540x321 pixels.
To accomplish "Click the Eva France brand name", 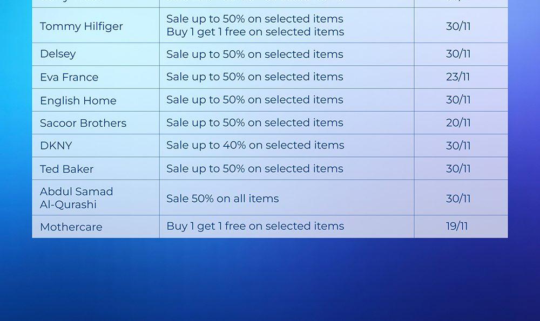I will (x=69, y=77).
